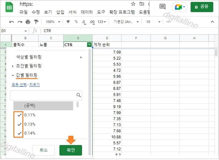This screenshot has width=219, height=160.
Task: Open the 123 number format dropdown
Action: click(102, 22)
